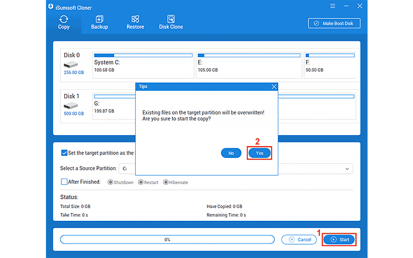Confirm with Yes in the Tips dialog
The image size is (413, 258).
tap(260, 153)
